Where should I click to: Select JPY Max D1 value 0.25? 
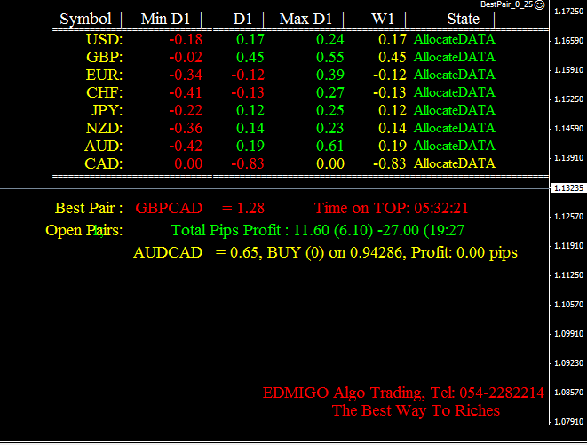330,110
